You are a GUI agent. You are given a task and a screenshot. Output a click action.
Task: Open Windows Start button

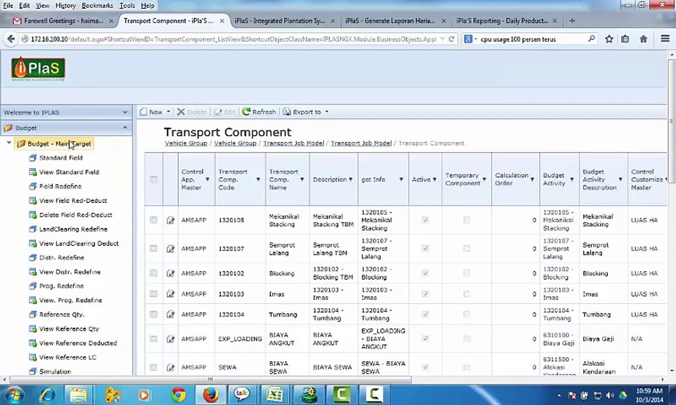click(14, 394)
